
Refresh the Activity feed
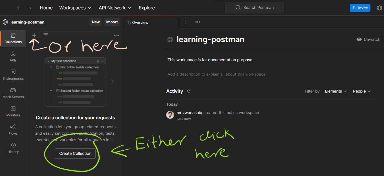click(189, 91)
